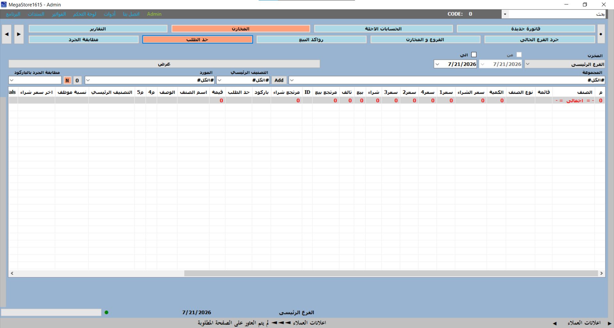The image size is (614, 328).
Task: Click the bottom-left empty input field
Action: (x=51, y=312)
